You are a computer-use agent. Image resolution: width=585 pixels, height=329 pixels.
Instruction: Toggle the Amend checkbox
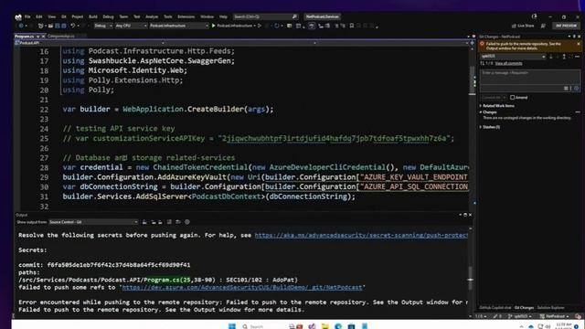(x=512, y=98)
